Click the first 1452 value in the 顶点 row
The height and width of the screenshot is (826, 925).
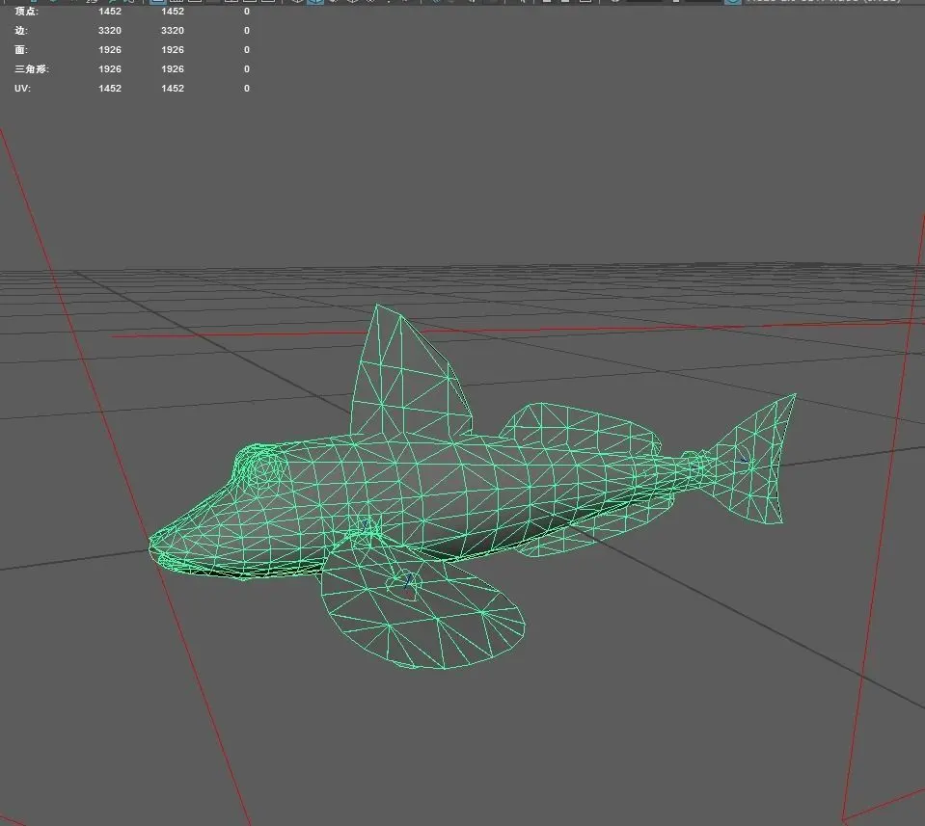click(110, 12)
